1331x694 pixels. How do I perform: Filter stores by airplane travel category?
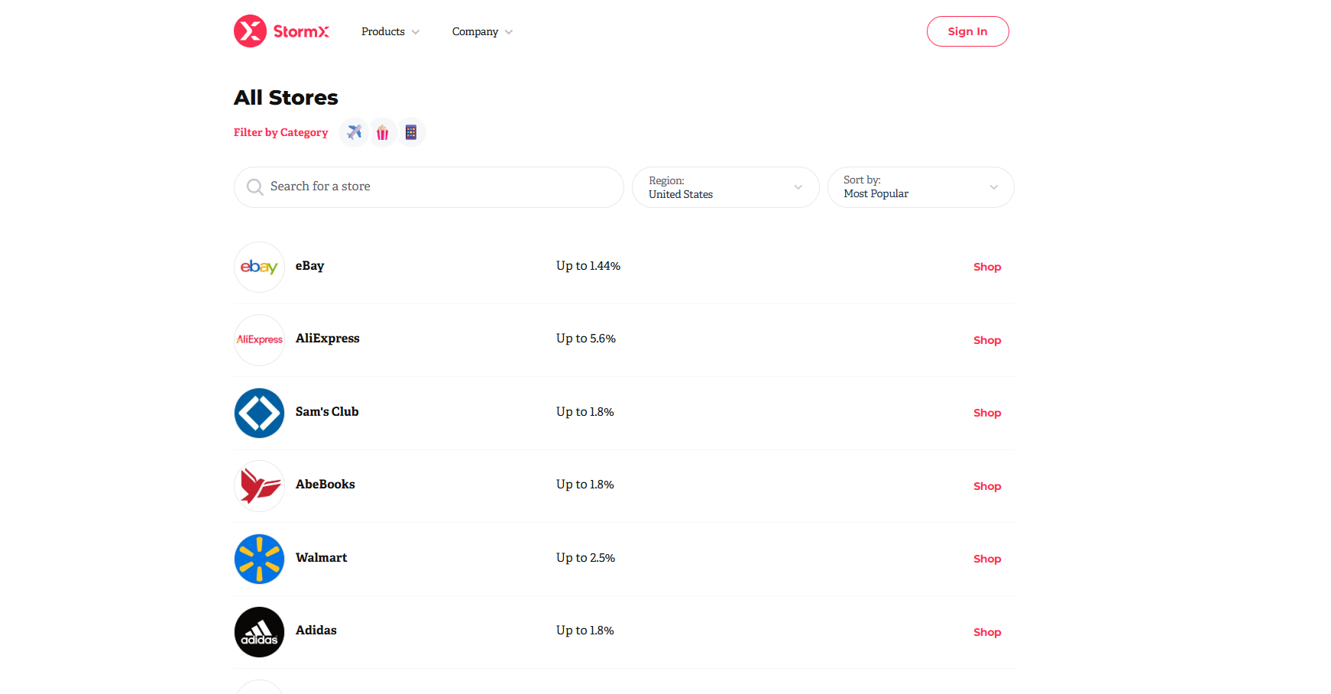click(354, 132)
